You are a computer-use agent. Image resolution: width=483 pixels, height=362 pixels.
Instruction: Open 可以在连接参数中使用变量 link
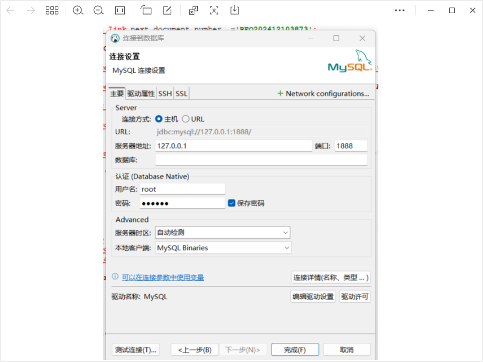[x=163, y=278]
